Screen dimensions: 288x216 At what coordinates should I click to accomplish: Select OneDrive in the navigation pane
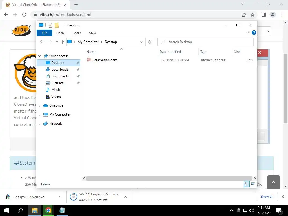(56, 105)
